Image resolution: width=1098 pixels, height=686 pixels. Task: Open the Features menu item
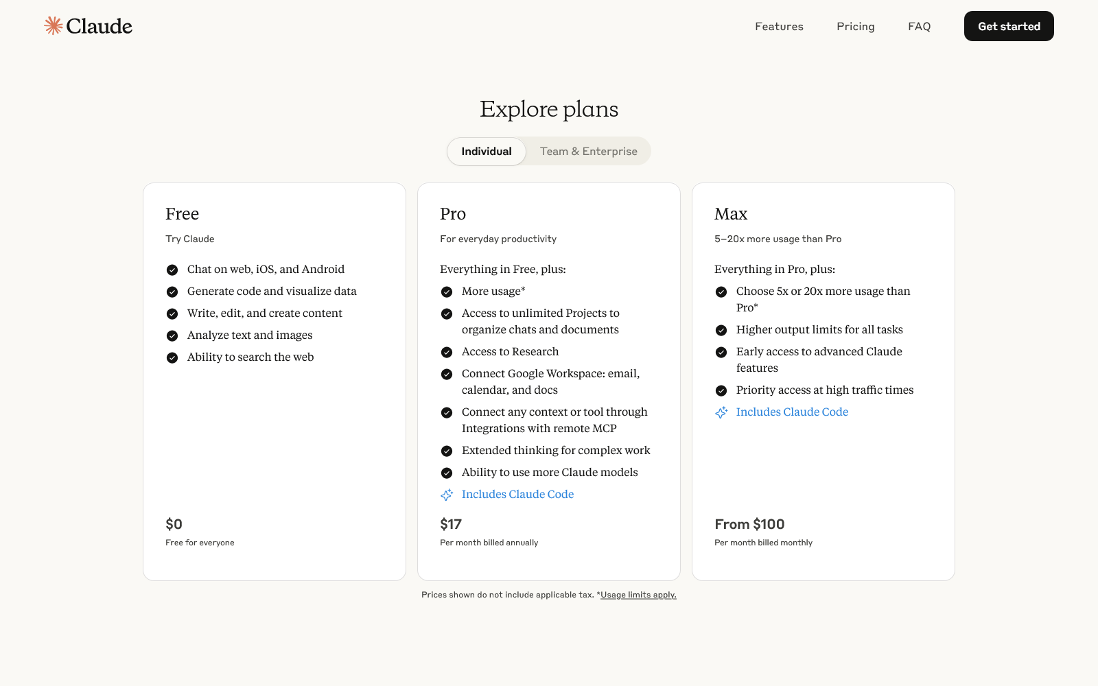pyautogui.click(x=779, y=26)
